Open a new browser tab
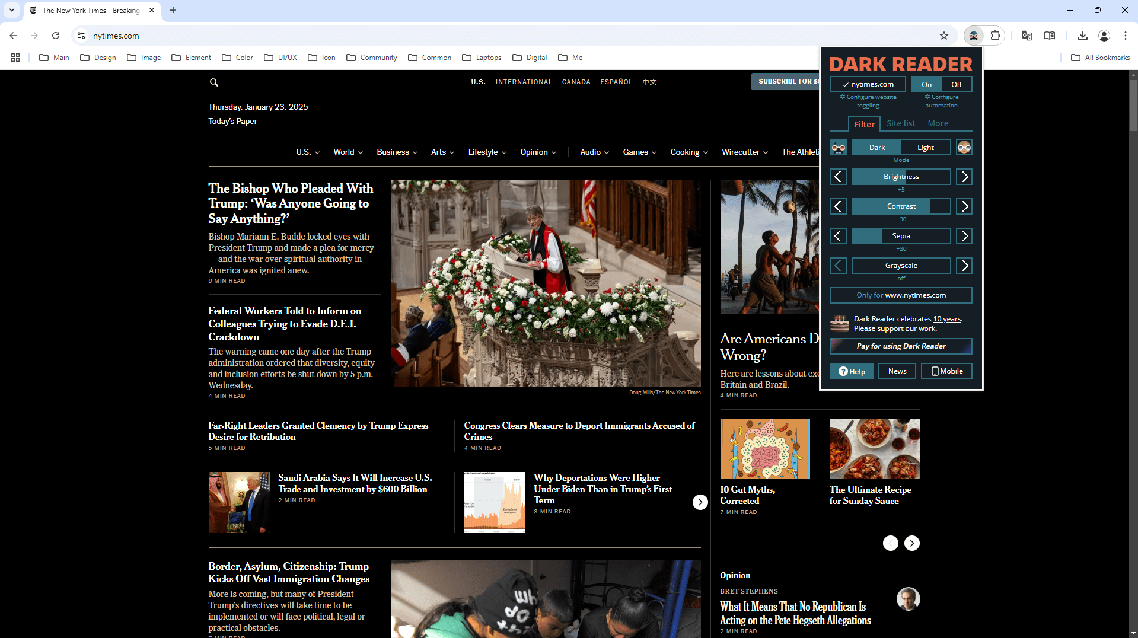This screenshot has width=1138, height=638. point(173,10)
